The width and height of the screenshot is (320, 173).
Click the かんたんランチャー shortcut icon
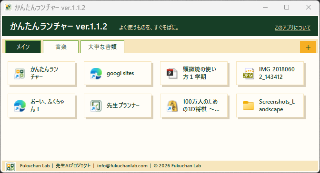tap(20, 74)
